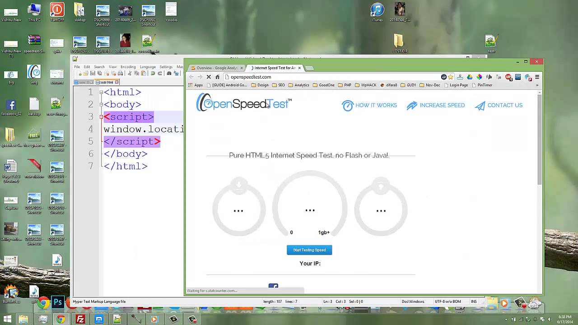The image size is (578, 325).
Task: Open Notepad++ Encoding menu
Action: click(128, 67)
